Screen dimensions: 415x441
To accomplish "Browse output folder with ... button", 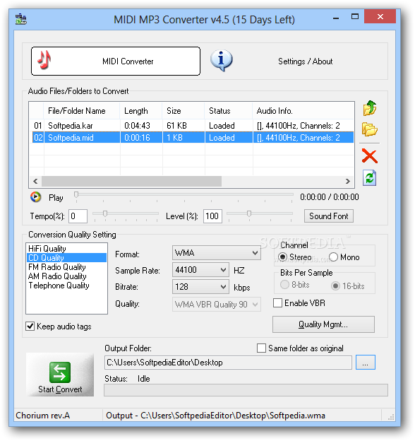I will [x=366, y=363].
